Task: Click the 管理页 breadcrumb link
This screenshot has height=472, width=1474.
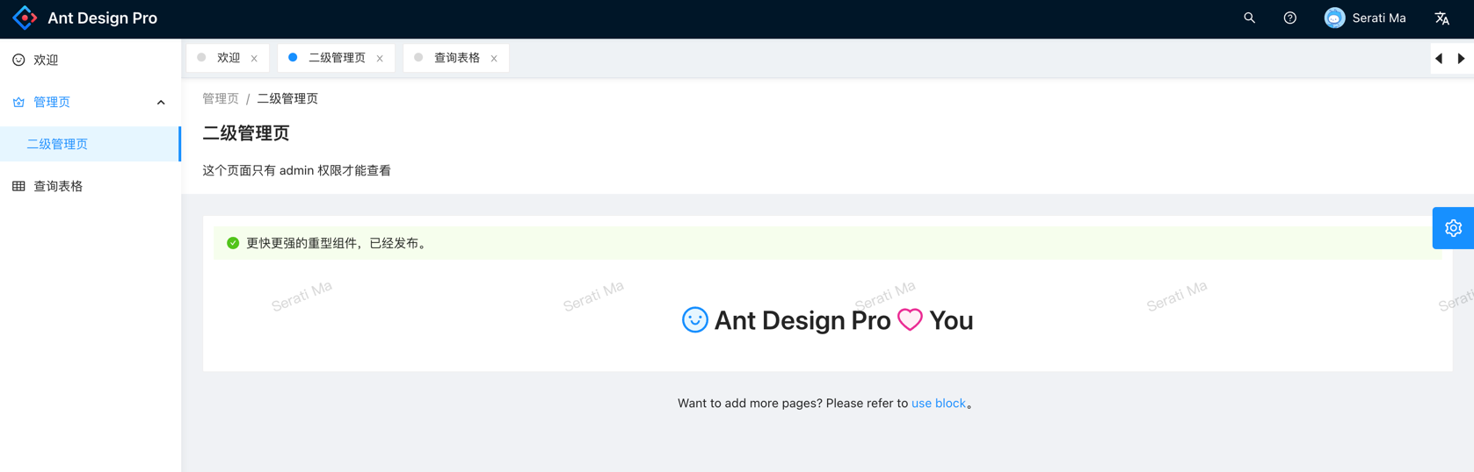Action: pyautogui.click(x=221, y=98)
